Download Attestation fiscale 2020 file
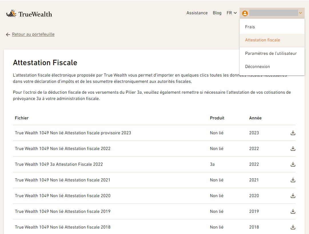Screen dimensions: 309x234 293,196
